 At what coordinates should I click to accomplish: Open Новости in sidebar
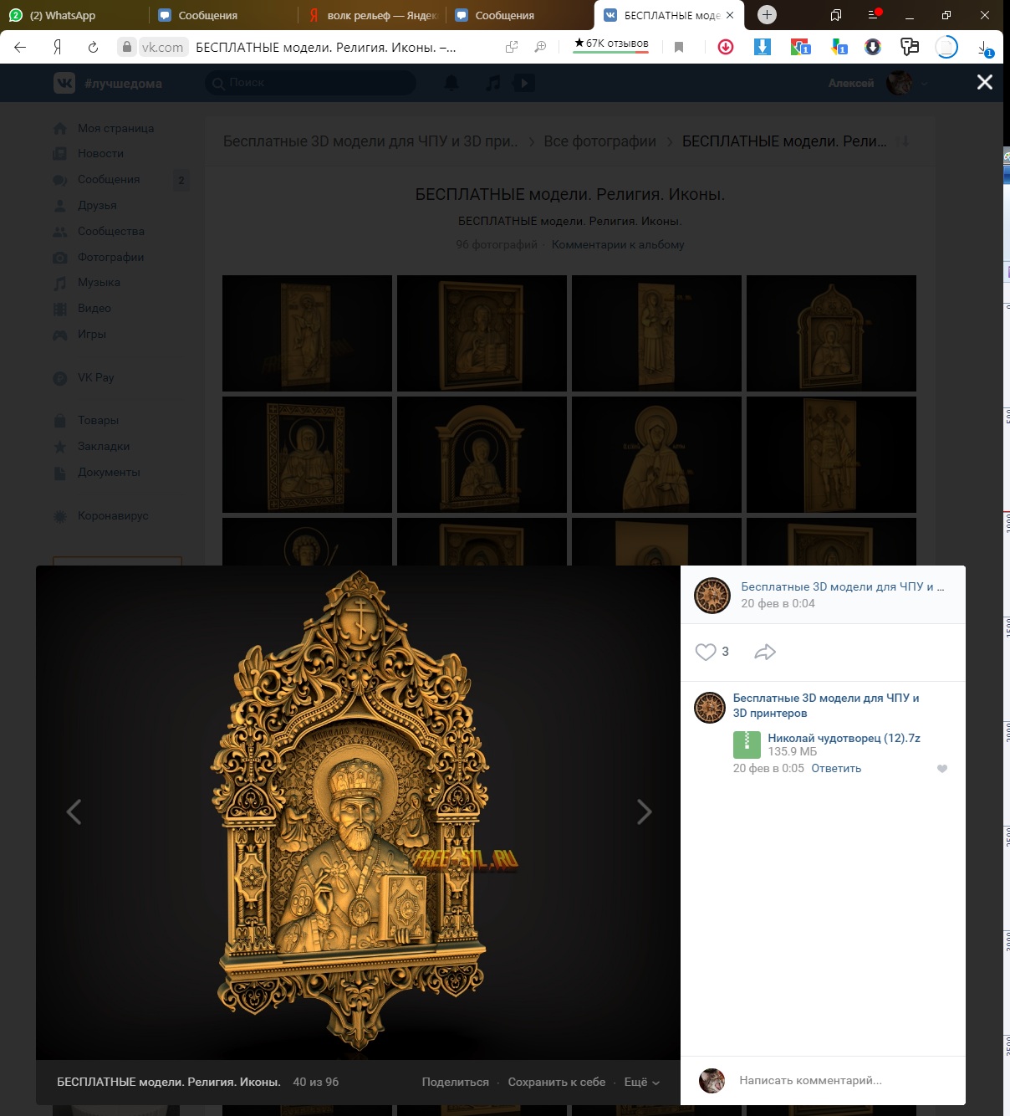point(100,153)
